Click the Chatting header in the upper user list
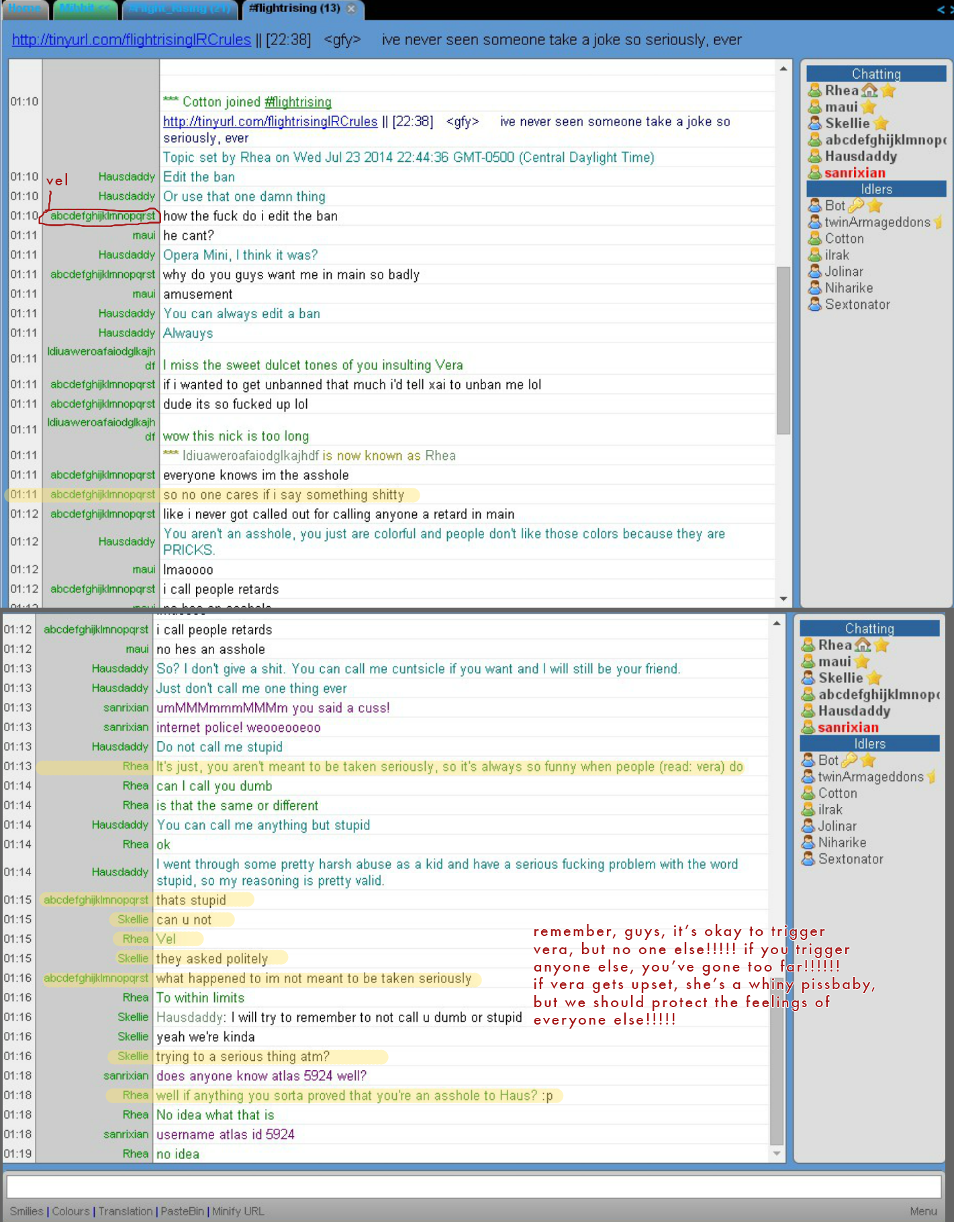954x1222 pixels. click(x=876, y=74)
